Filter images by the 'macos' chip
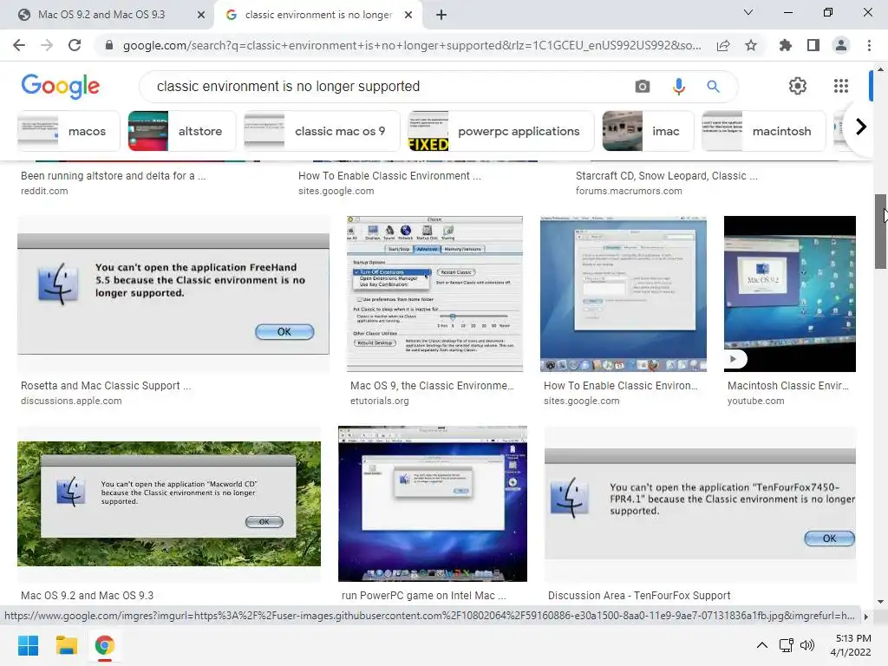This screenshot has height=666, width=888. (69, 131)
